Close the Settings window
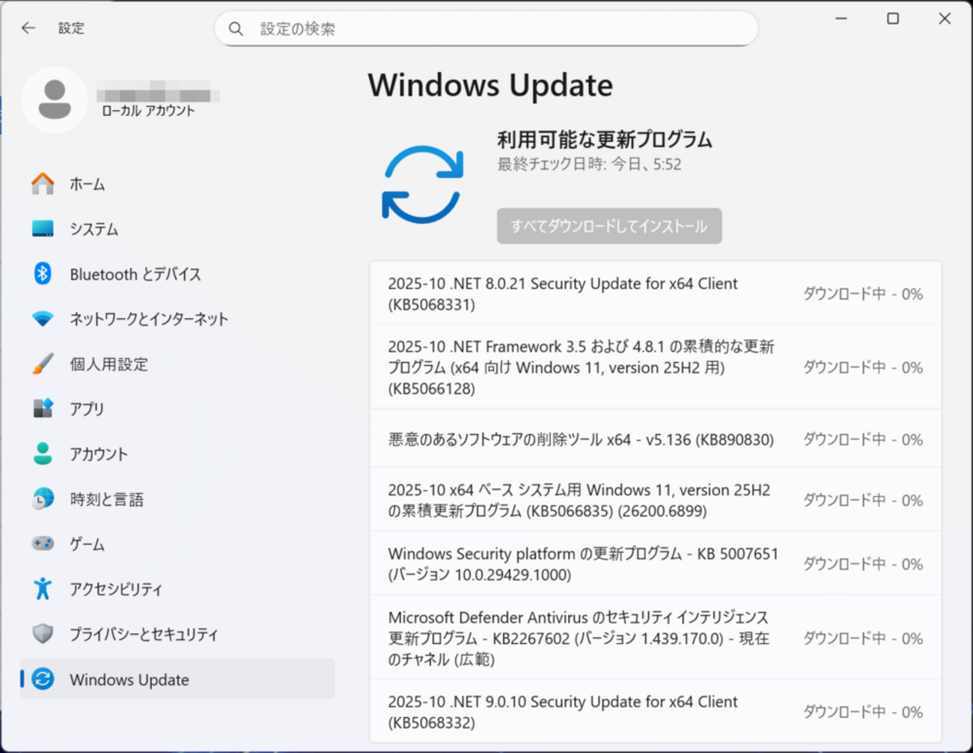The height and width of the screenshot is (753, 973). pos(945,19)
